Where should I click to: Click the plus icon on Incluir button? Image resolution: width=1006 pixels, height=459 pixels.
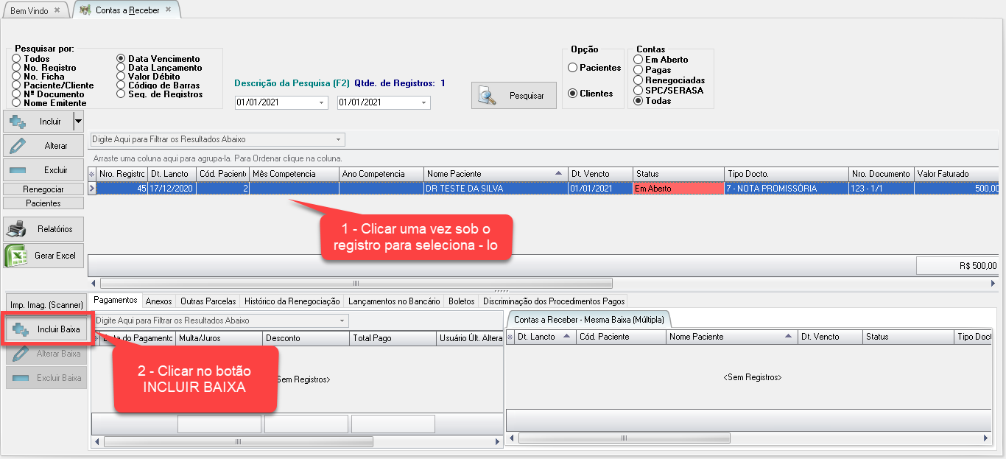18,122
